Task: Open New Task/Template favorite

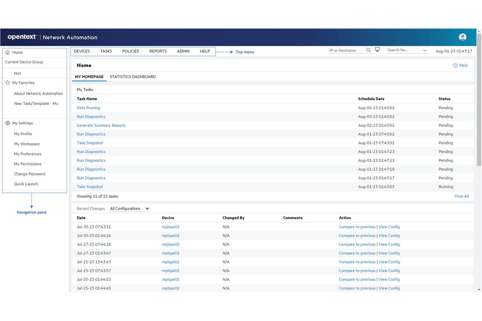Action: tap(36, 103)
